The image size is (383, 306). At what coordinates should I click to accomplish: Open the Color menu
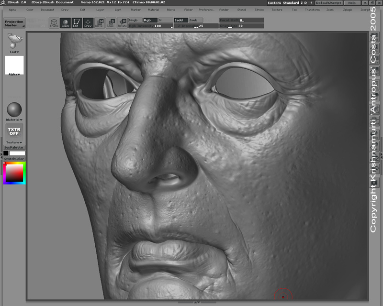(x=30, y=10)
